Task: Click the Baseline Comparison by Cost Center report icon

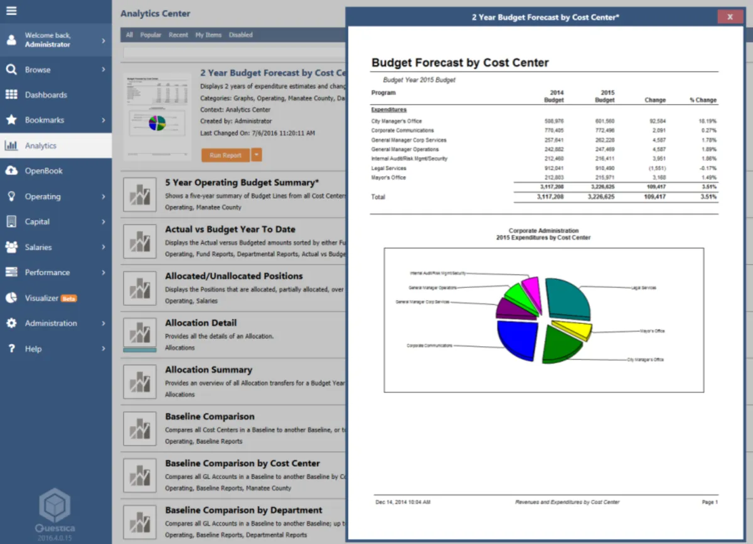Action: click(139, 475)
